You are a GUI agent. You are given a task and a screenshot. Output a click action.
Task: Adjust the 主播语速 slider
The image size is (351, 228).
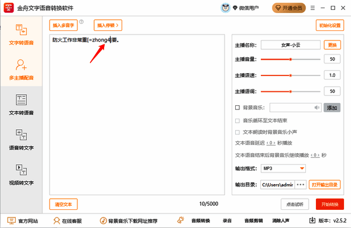291,75
